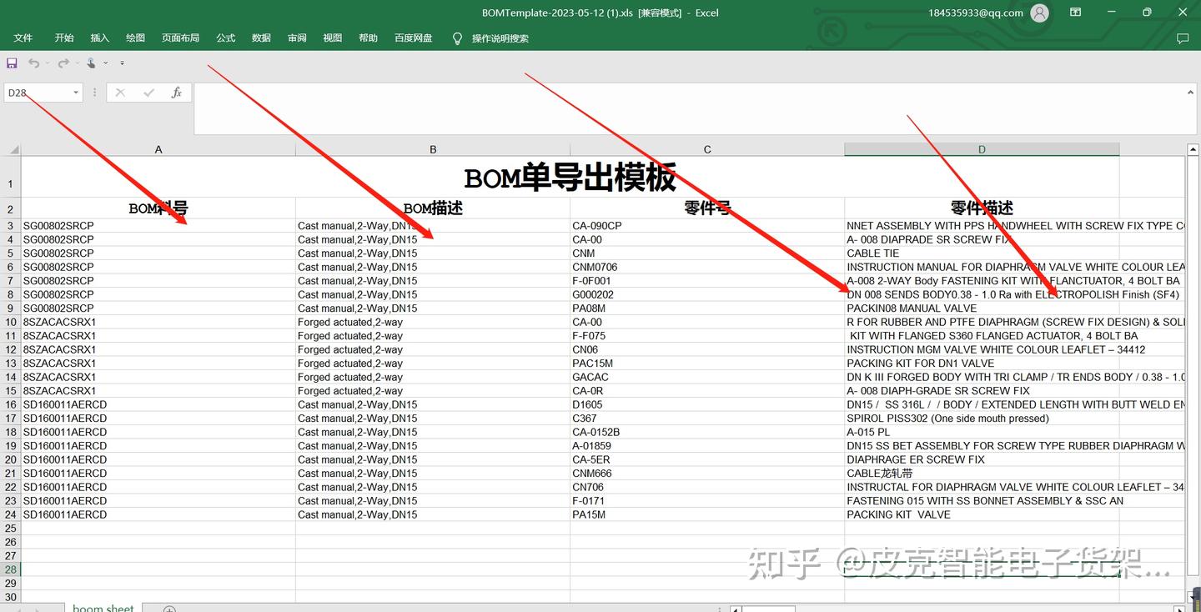This screenshot has height=612, width=1201.
Task: Click the Touch/Mouse mode icon
Action: coord(92,63)
